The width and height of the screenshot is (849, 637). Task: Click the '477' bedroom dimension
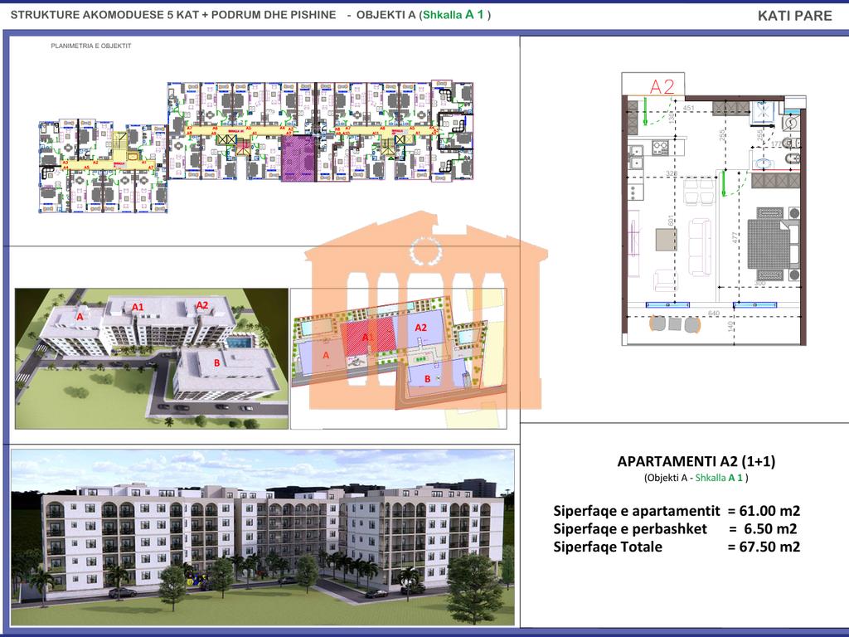pos(735,237)
